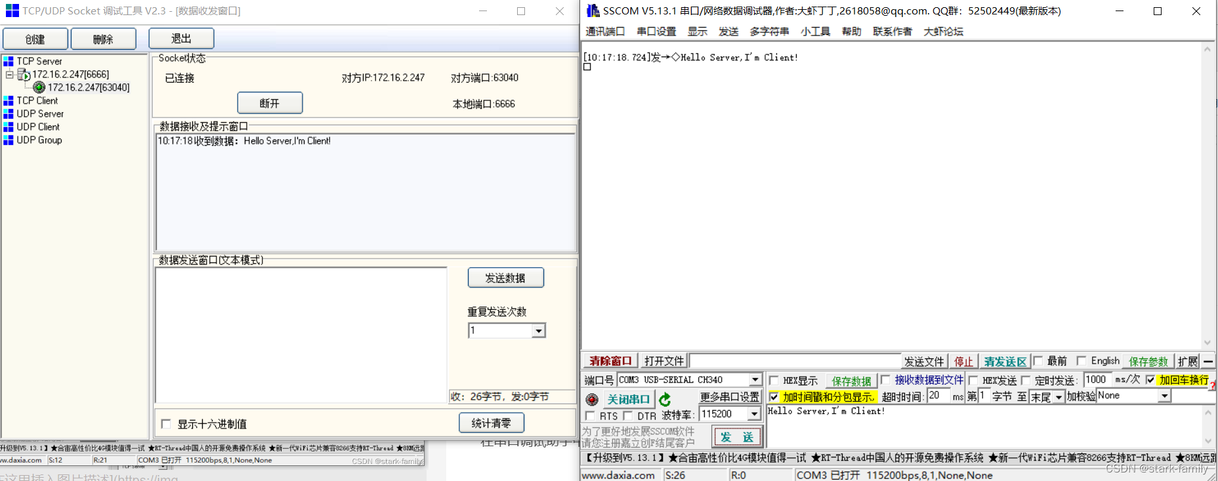Click the TCP/UDP Socket tool title icon
This screenshot has height=481, width=1218.
[x=12, y=10]
